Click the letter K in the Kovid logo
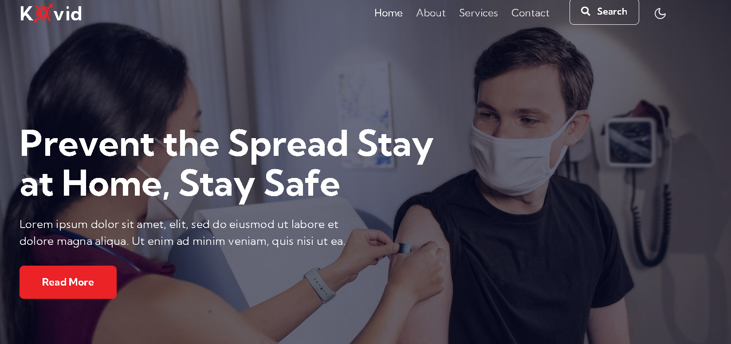The width and height of the screenshot is (731, 344). pos(27,13)
